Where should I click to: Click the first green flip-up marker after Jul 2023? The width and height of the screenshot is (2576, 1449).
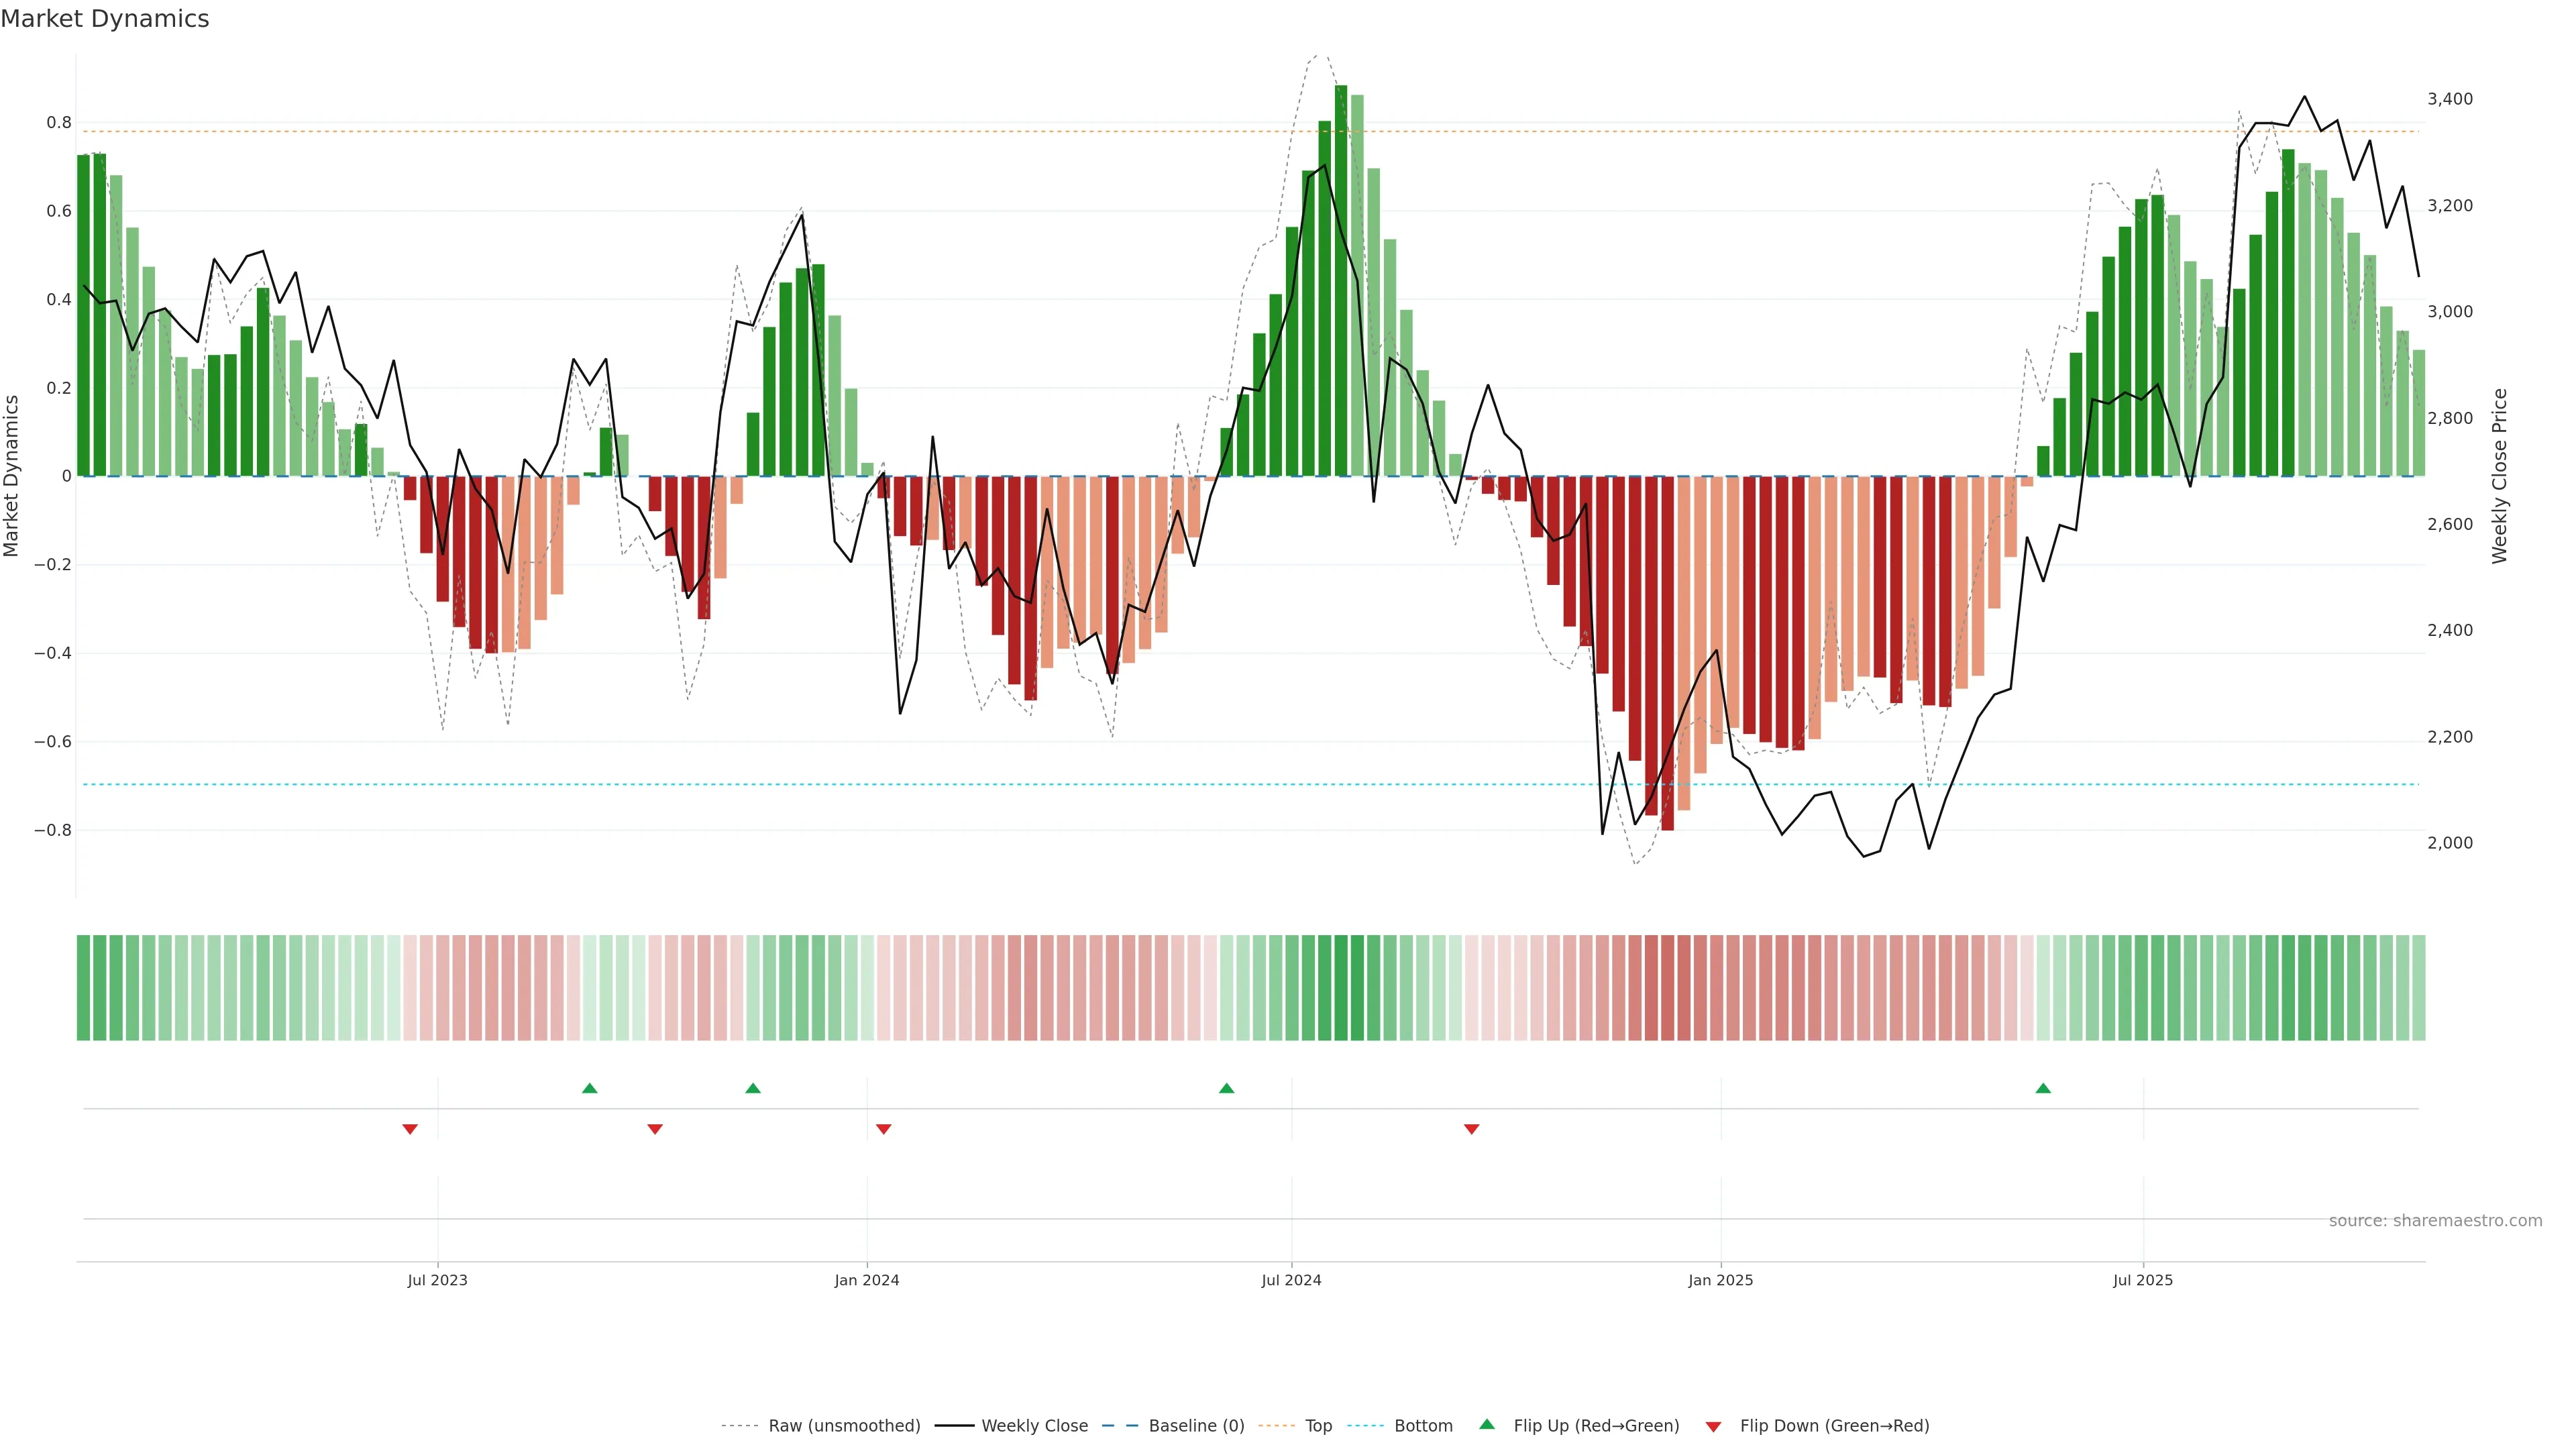click(590, 1088)
